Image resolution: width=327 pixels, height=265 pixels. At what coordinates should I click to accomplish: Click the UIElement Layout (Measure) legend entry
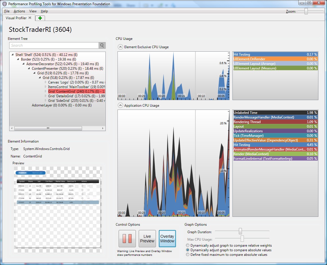coord(275,68)
